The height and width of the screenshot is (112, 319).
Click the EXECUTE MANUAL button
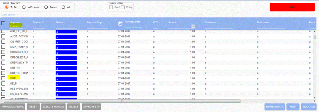tap(54, 106)
